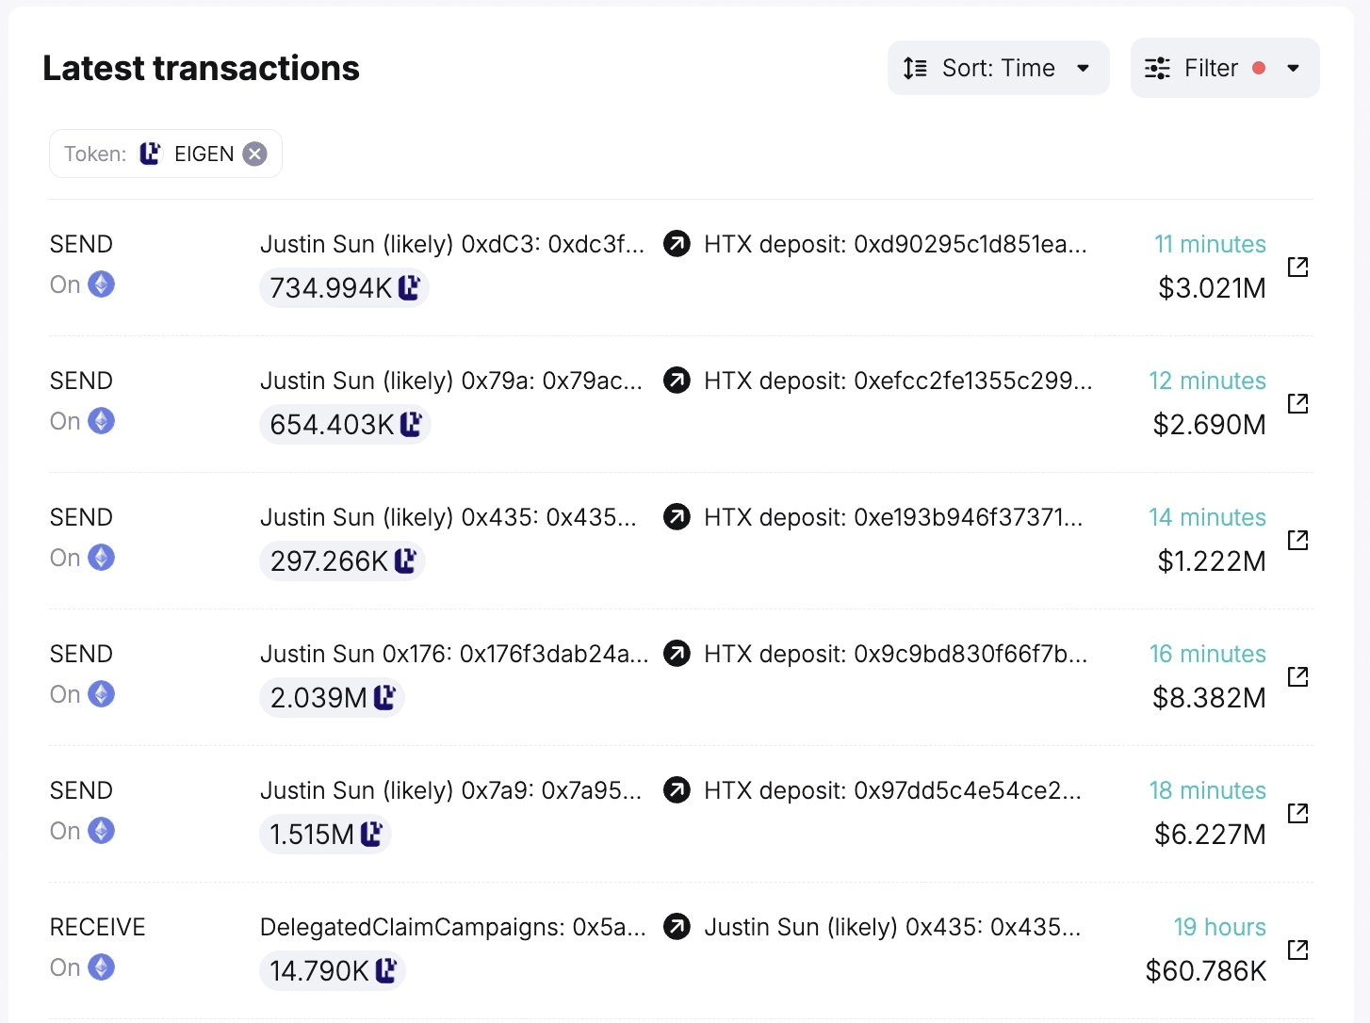Open Justin Sun (likely) 0xdC3 sender address

[452, 245]
